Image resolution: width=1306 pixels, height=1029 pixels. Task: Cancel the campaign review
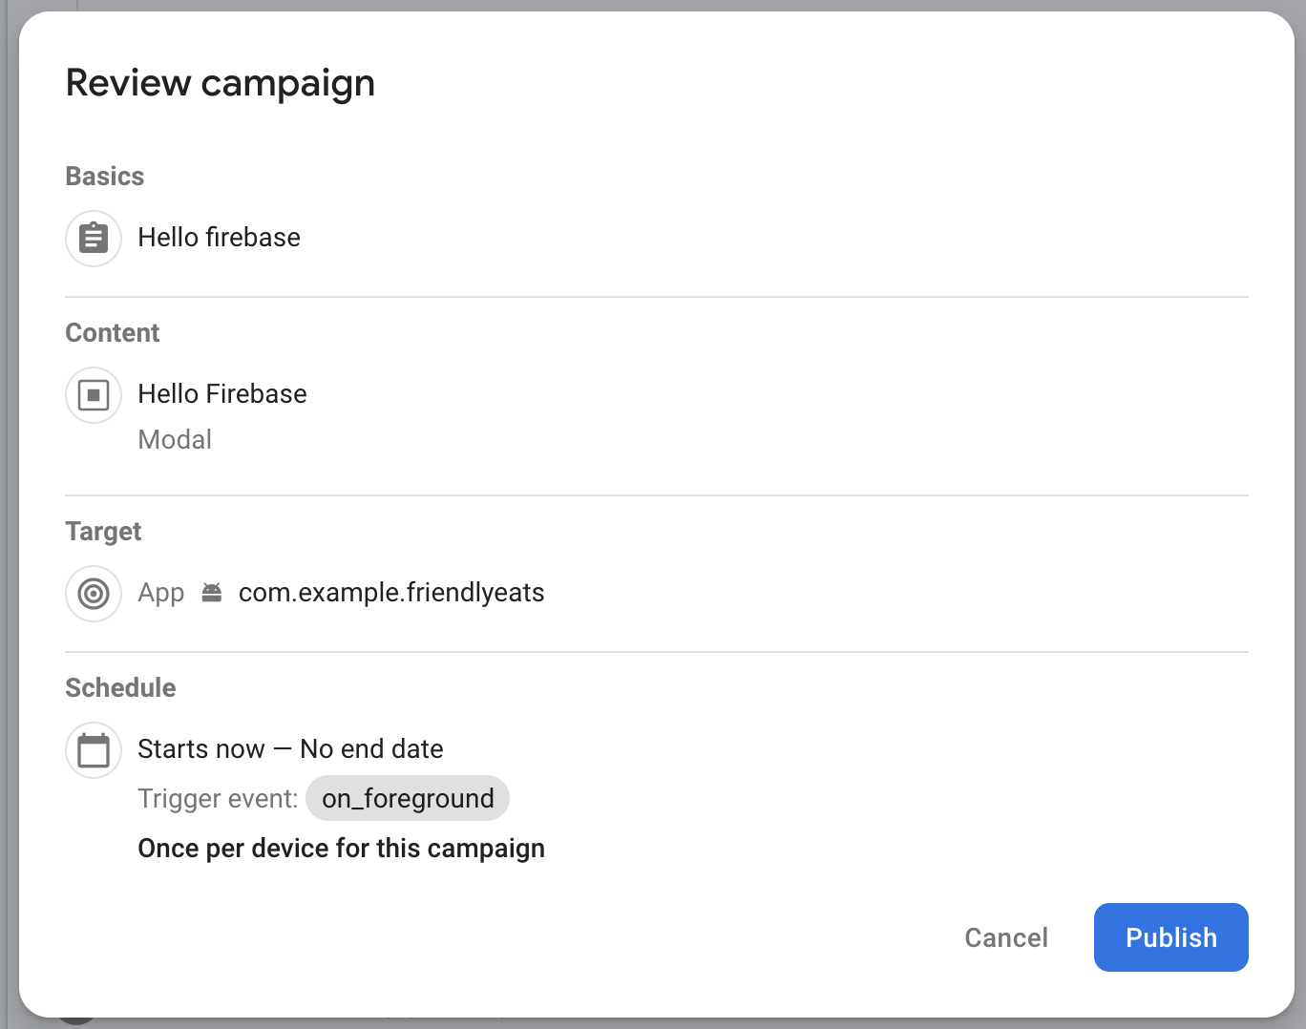[1006, 937]
